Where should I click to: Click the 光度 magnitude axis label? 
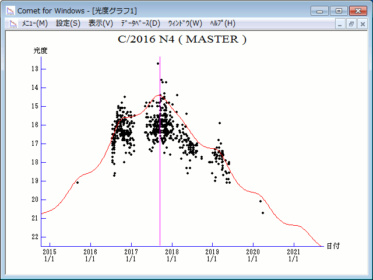(40, 51)
